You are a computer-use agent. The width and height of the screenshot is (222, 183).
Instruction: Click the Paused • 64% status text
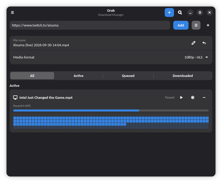pos(22,106)
